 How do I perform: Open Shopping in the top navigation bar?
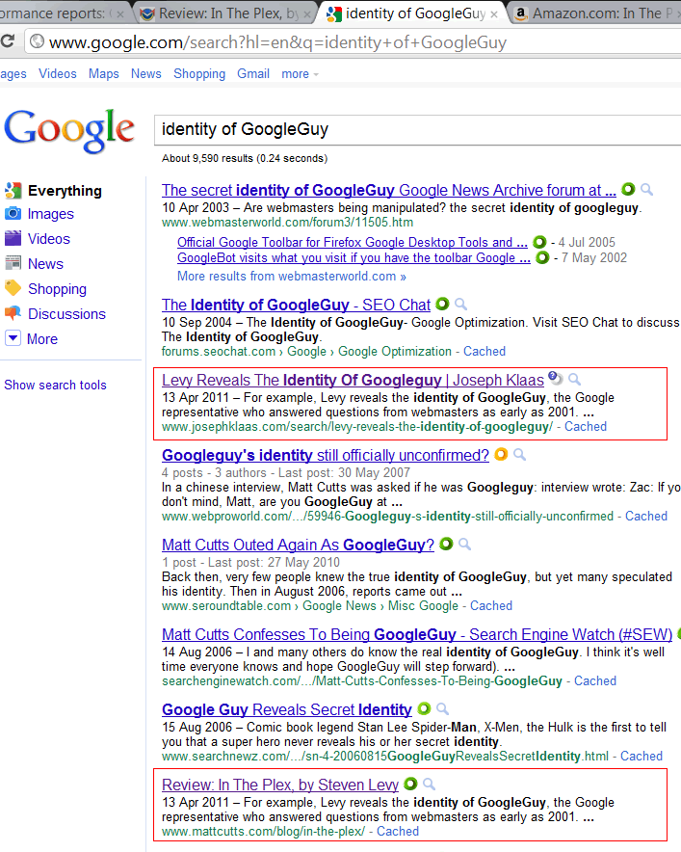pos(199,74)
